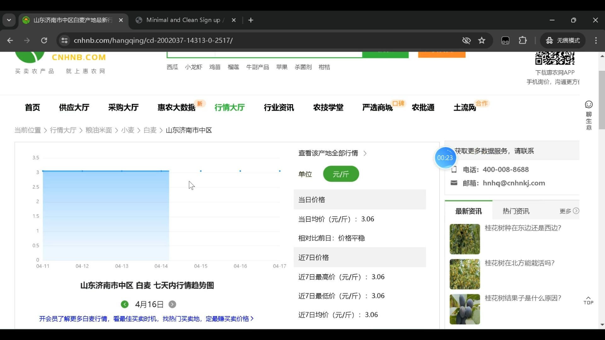The width and height of the screenshot is (605, 340).
Task: Go to next date with gray arrow
Action: pyautogui.click(x=172, y=304)
